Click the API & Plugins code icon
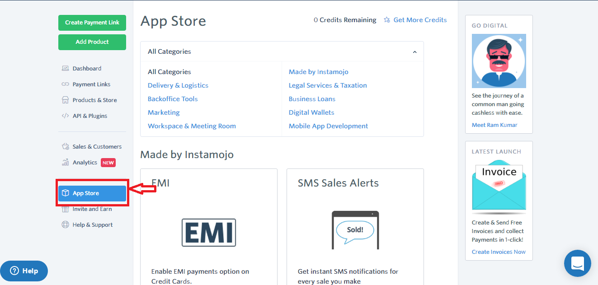The image size is (598, 285). [65, 116]
